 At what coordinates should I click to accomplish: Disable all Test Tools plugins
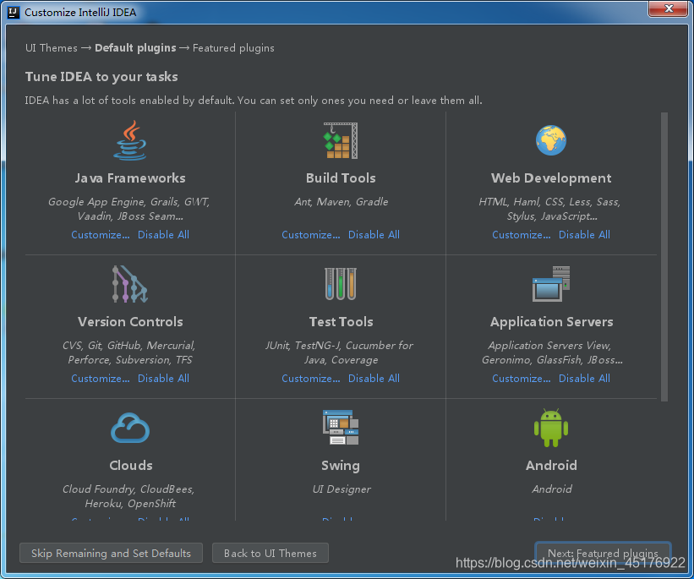(x=374, y=379)
